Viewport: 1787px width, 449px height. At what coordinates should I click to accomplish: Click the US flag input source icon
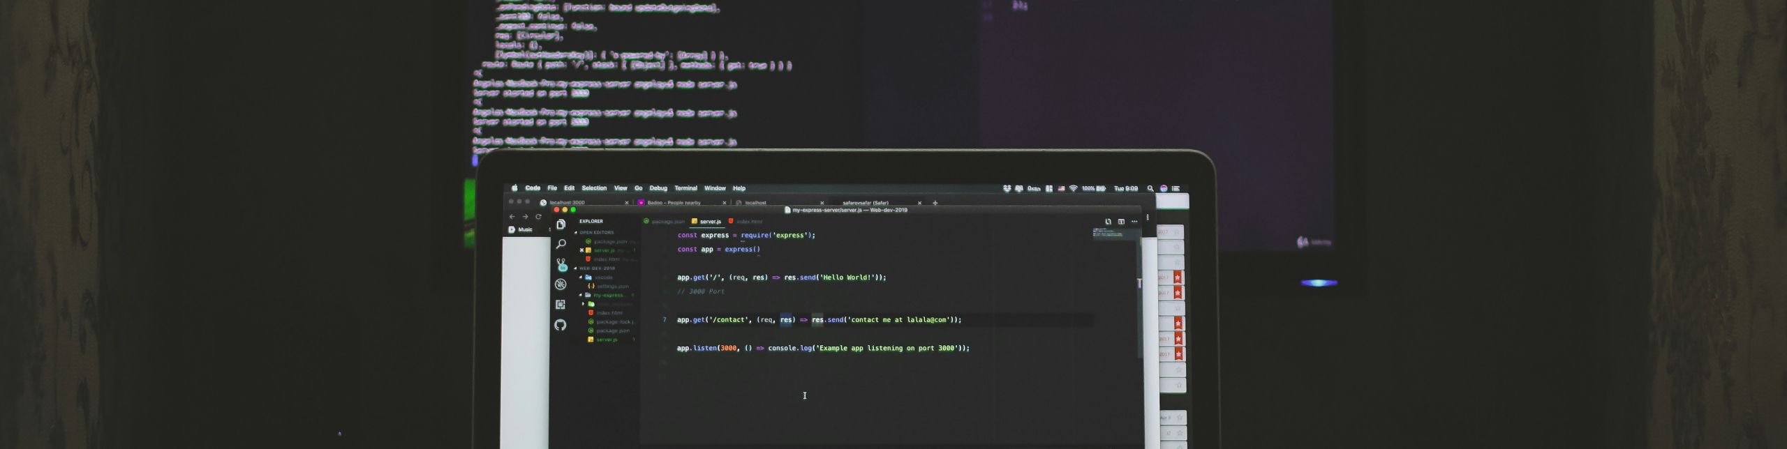point(1061,189)
